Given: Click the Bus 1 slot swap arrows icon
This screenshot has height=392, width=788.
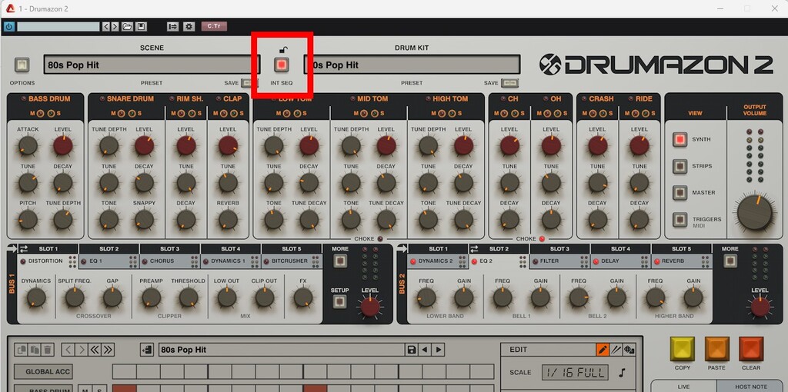Looking at the screenshot, I should pyautogui.click(x=24, y=248).
